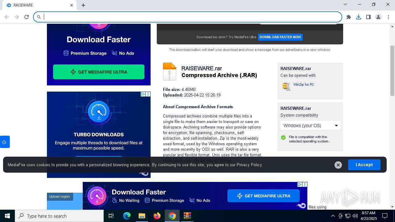Dismiss the cookie notice with X icon
This screenshot has height=222, width=395.
pos(338,165)
